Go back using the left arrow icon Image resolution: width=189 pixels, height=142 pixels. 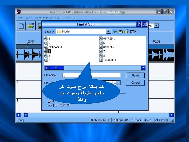point(115,32)
